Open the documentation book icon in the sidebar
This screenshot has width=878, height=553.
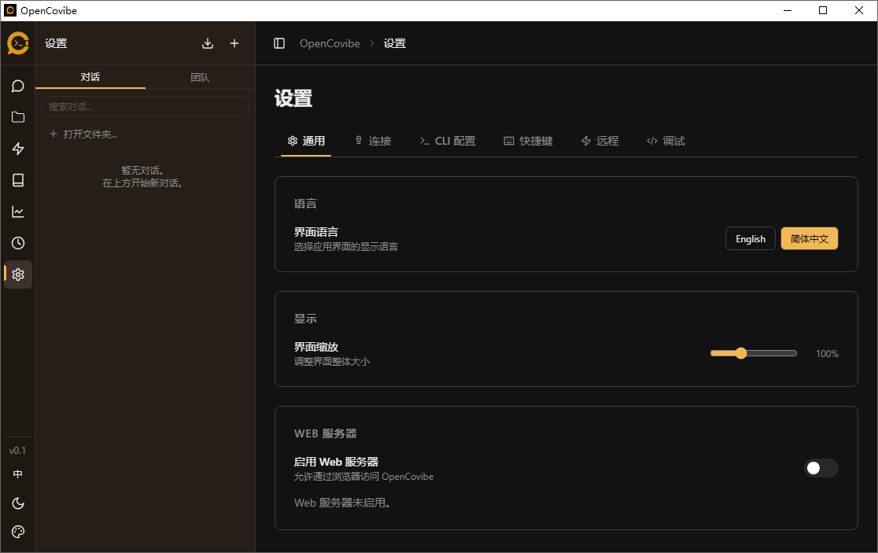point(17,180)
